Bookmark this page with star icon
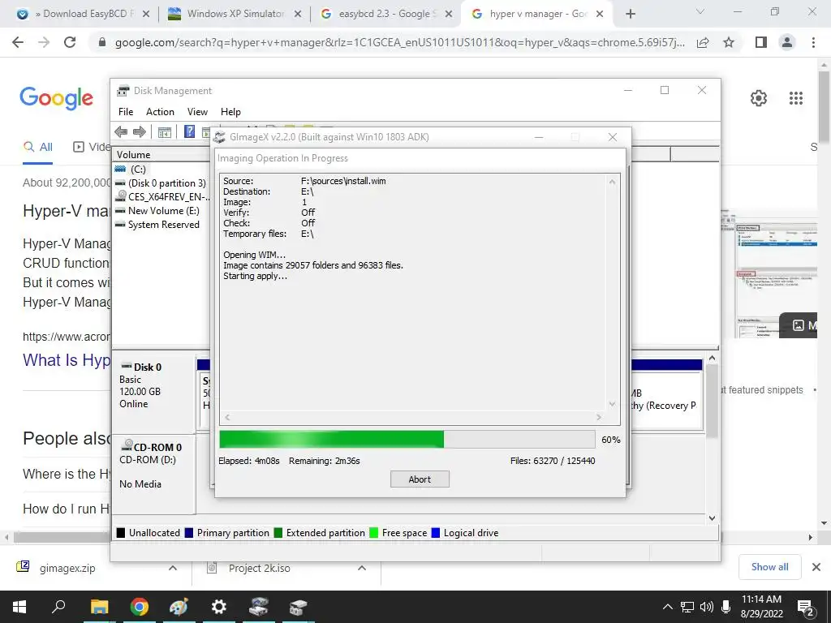Viewport: 831px width, 623px height. [729, 42]
